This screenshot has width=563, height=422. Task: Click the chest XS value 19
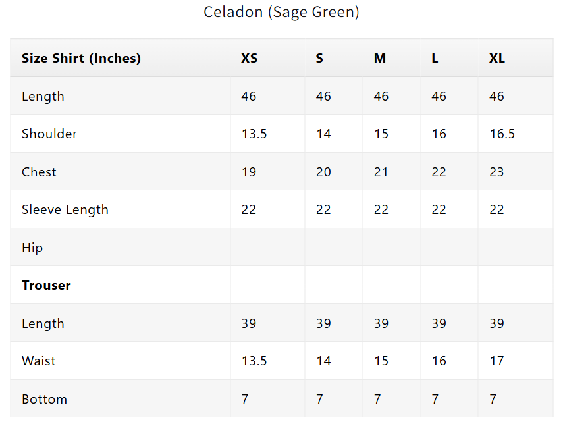(x=248, y=172)
